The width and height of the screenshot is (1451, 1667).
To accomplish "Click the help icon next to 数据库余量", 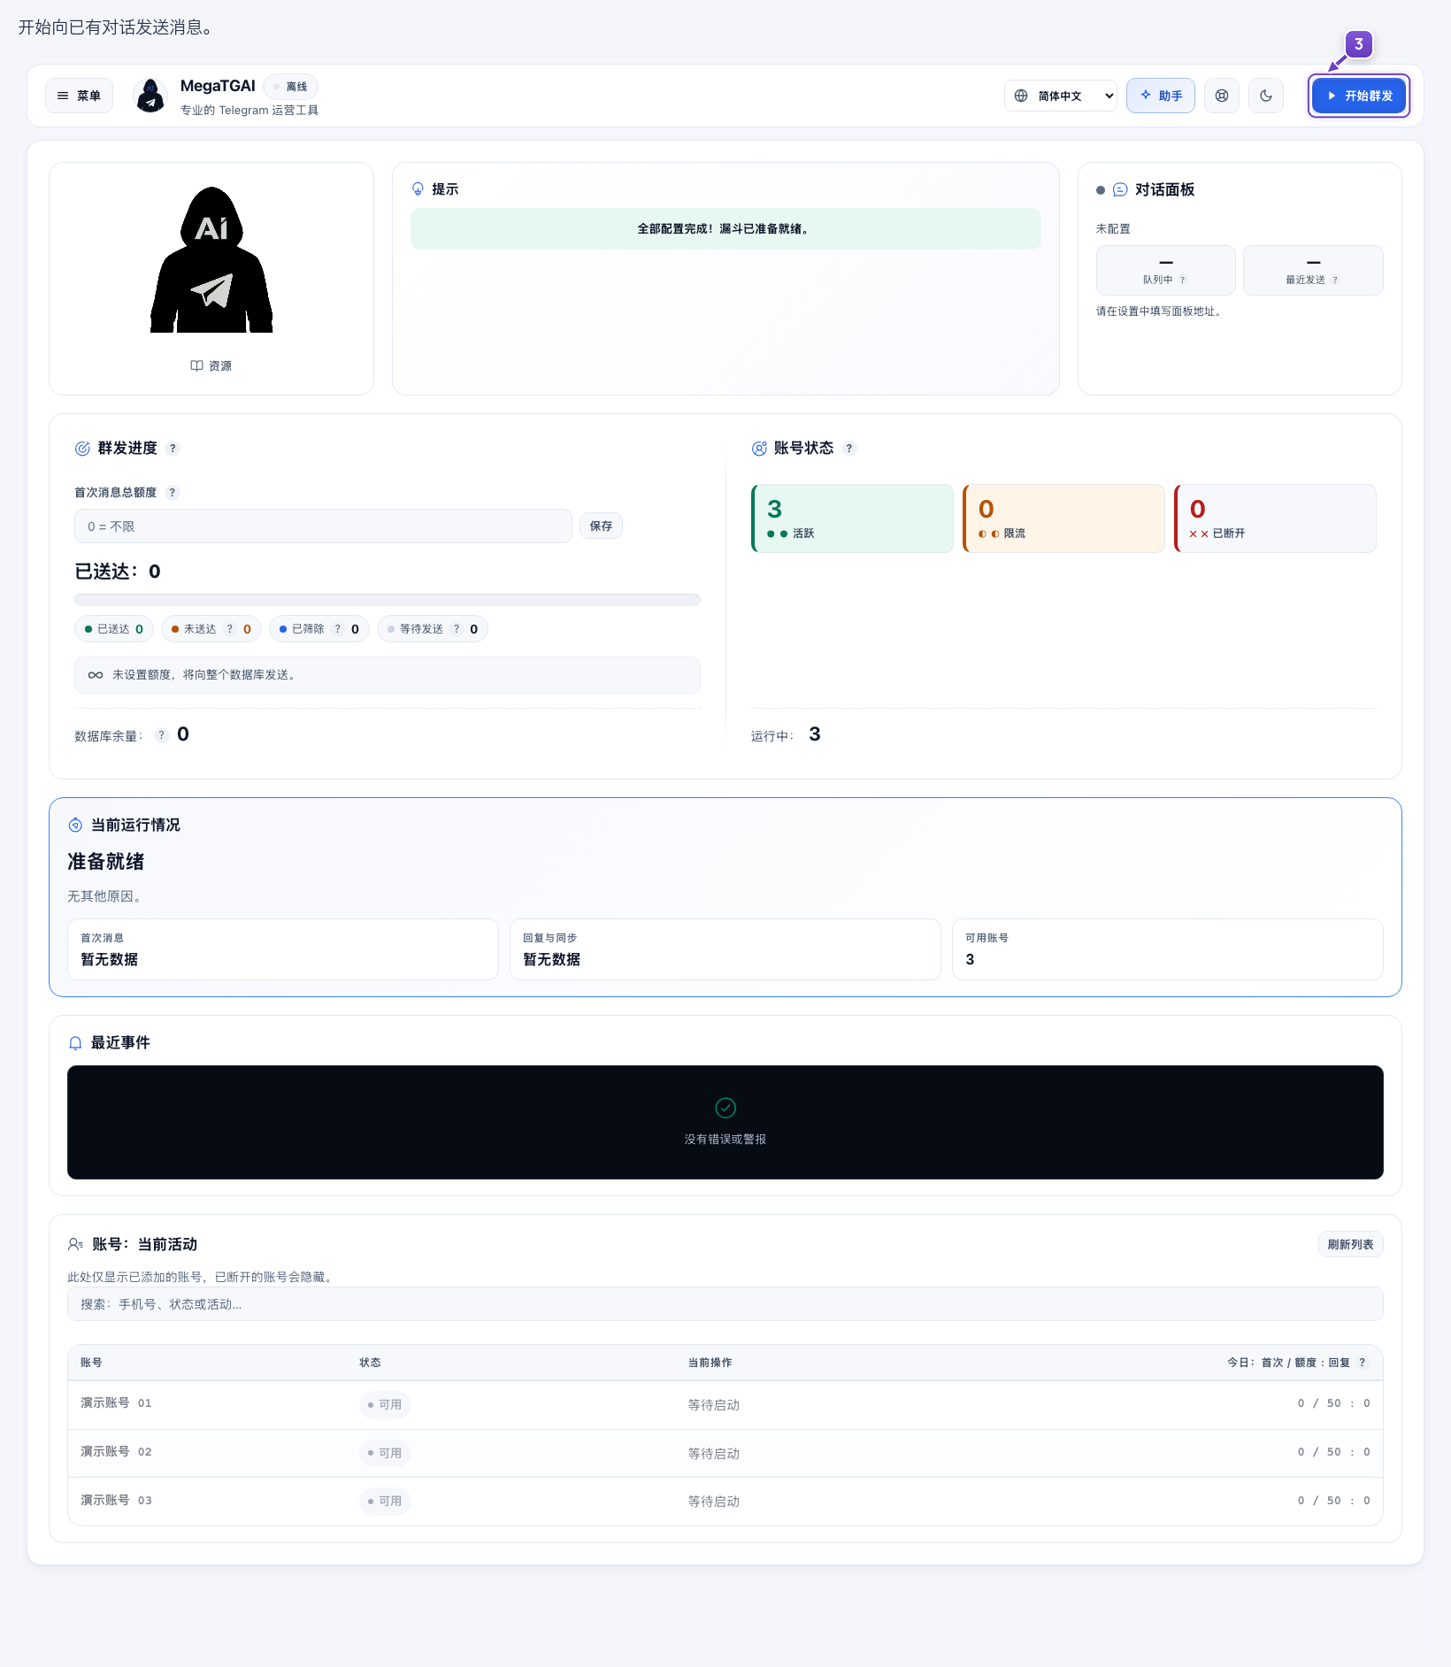I will (162, 735).
